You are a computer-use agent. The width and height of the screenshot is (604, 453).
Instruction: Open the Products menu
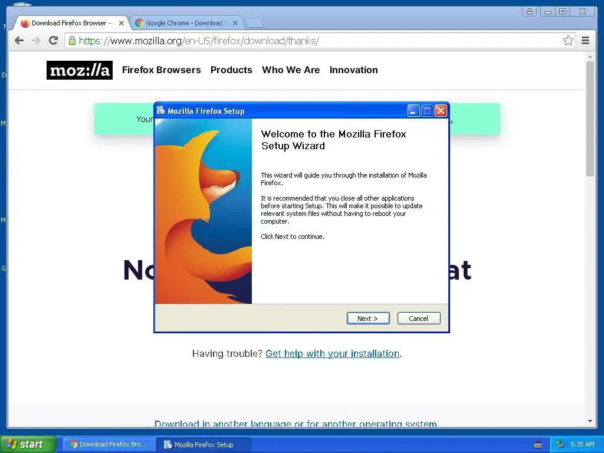pyautogui.click(x=231, y=70)
